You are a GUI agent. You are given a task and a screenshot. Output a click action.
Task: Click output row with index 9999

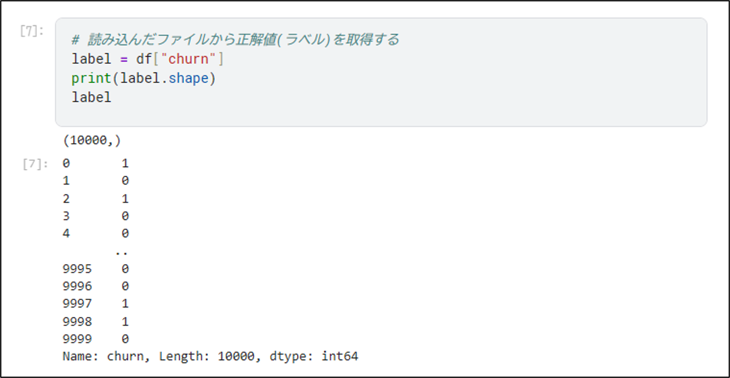pyautogui.click(x=95, y=339)
